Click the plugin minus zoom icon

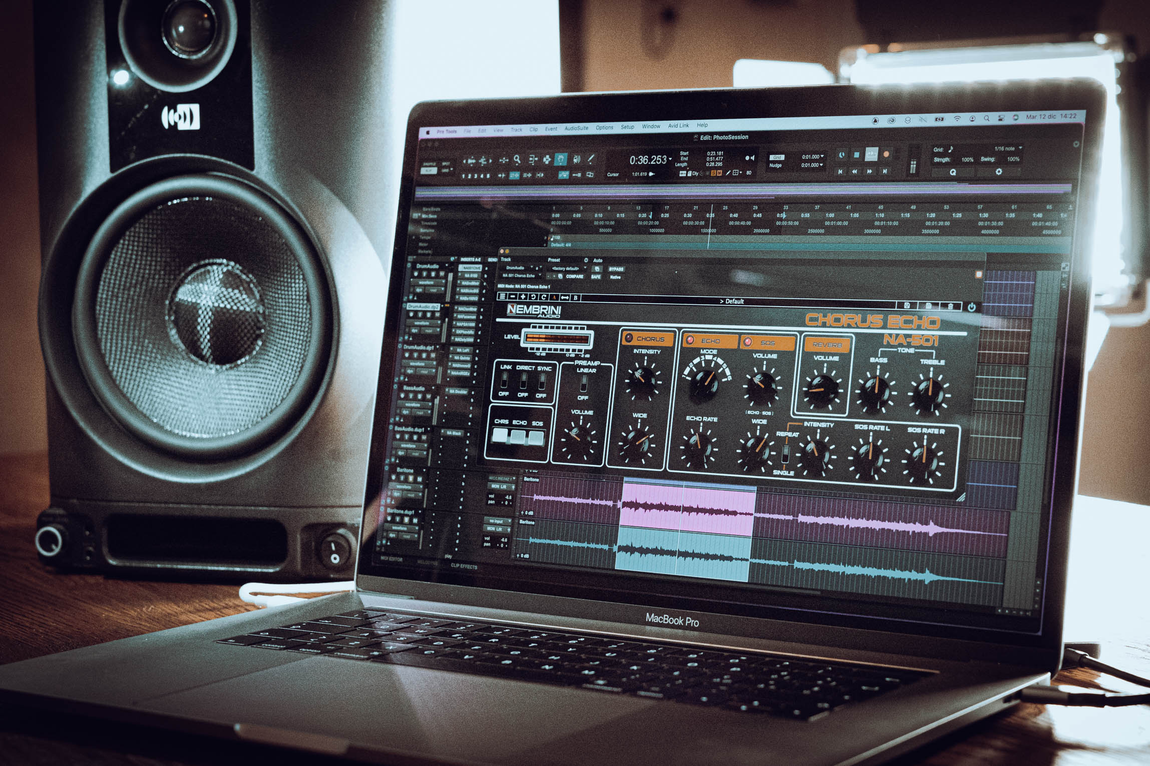(513, 297)
